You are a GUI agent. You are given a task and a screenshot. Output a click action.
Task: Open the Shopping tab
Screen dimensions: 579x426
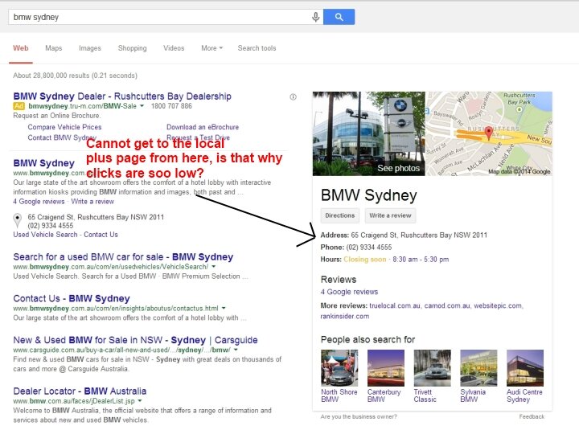[132, 48]
